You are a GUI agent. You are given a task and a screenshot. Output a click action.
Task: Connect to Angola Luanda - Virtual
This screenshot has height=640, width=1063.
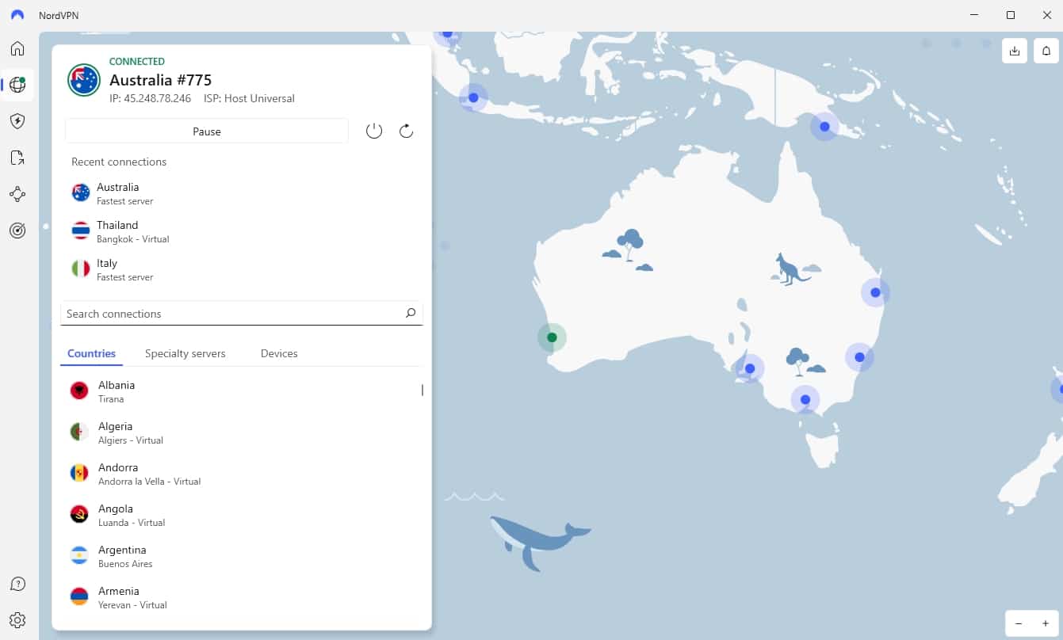click(242, 515)
